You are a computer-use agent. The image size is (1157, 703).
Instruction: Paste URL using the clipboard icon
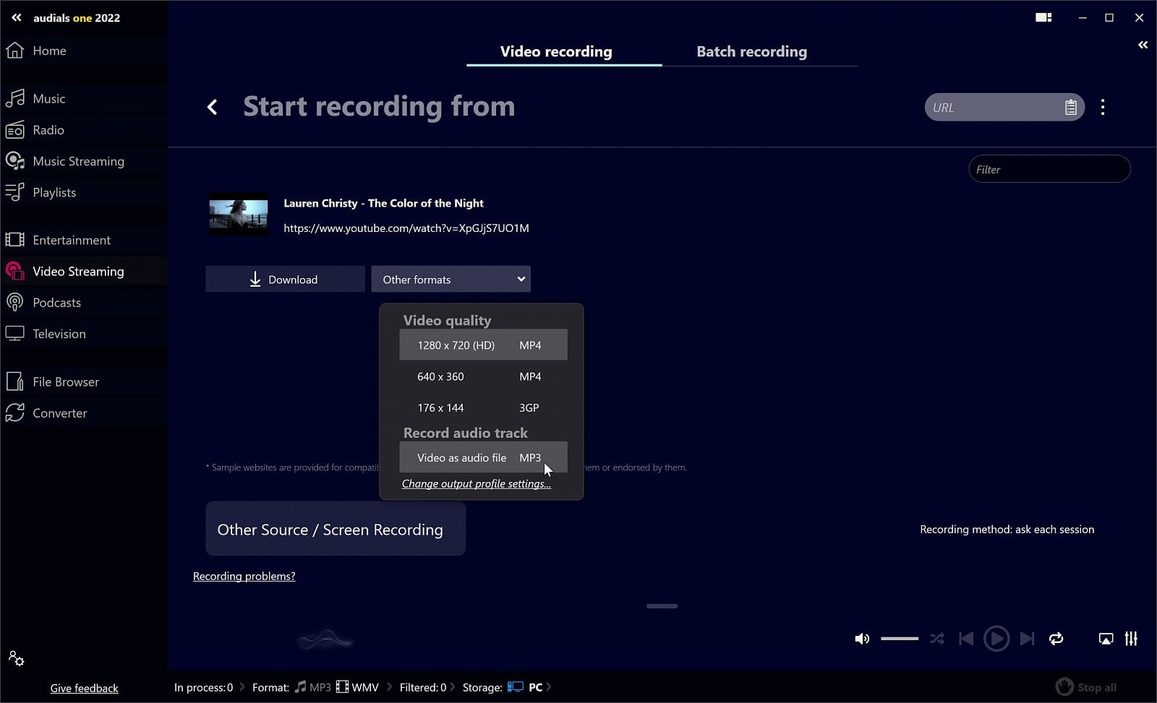tap(1071, 107)
